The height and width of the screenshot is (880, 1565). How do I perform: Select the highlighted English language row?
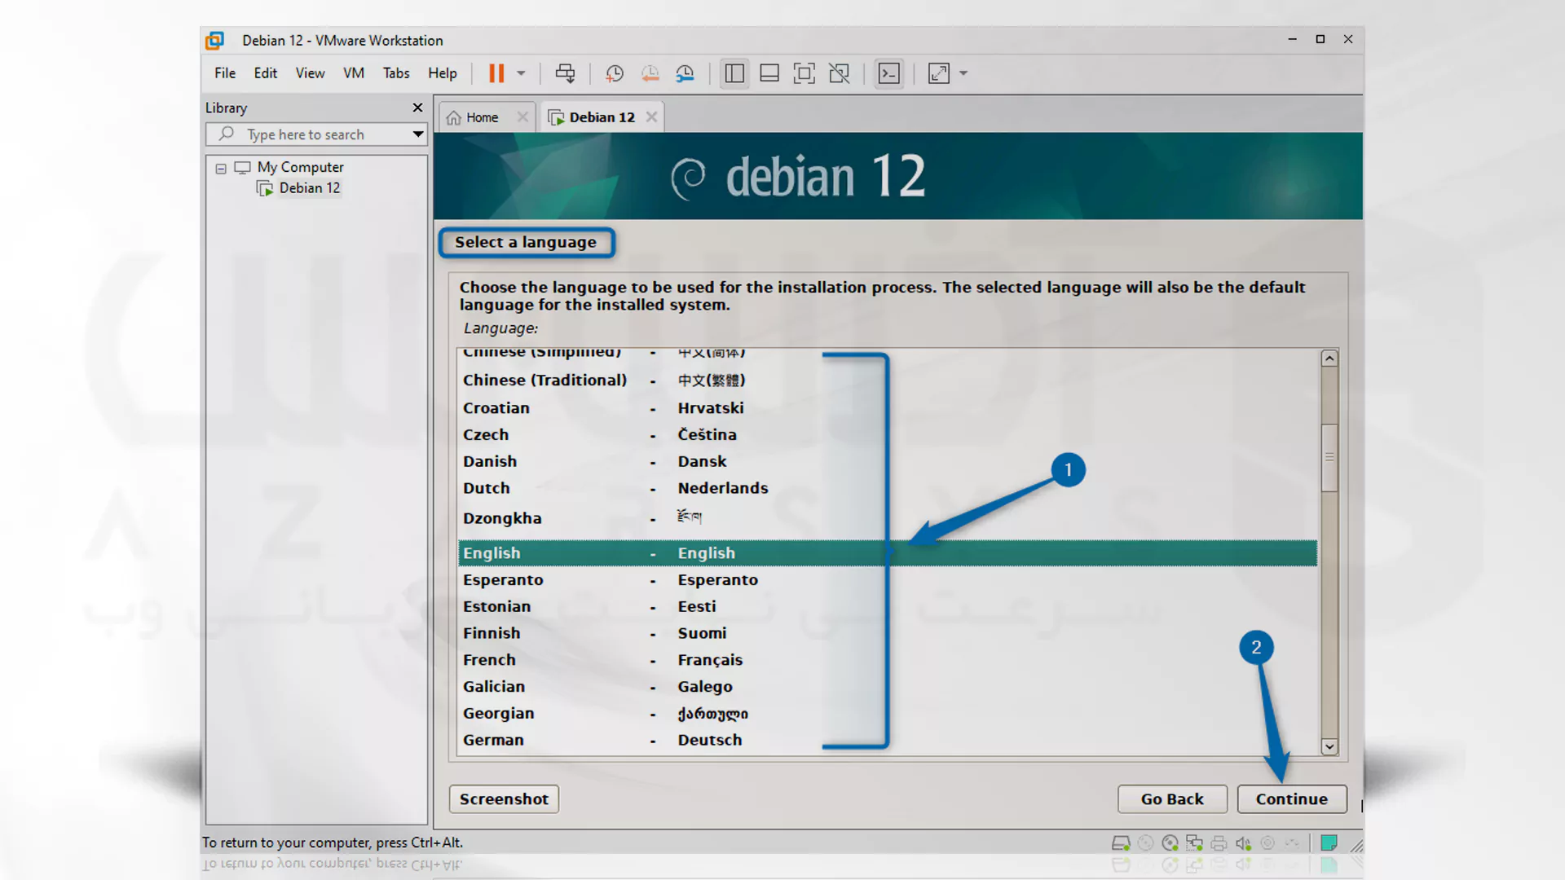pyautogui.click(x=887, y=553)
